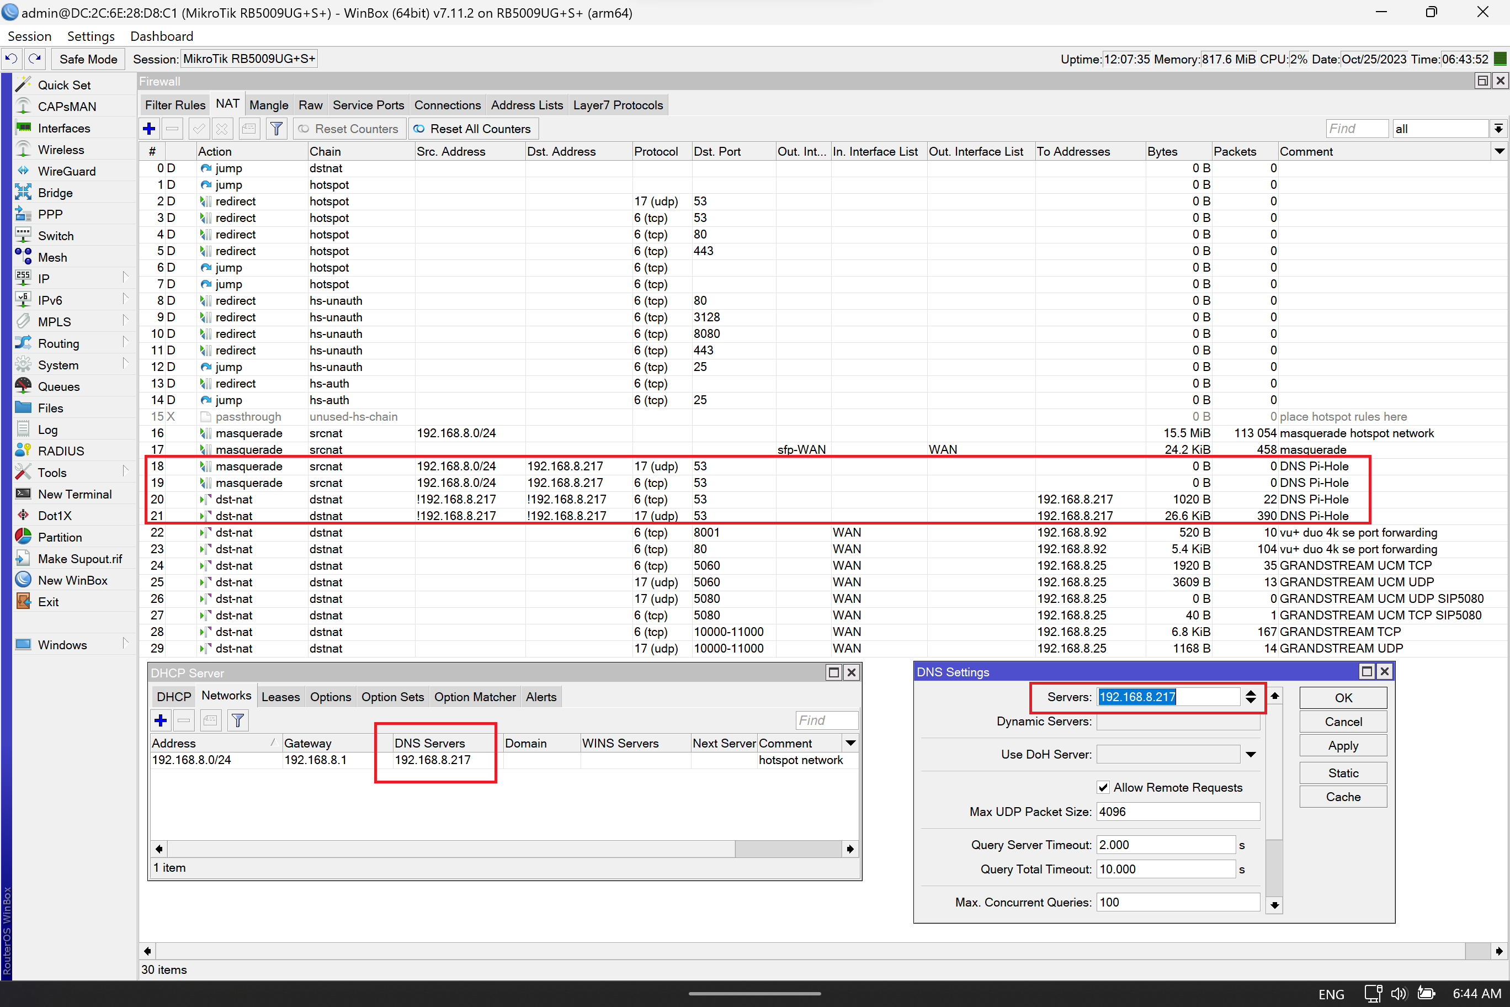Click the Static button in DNS Settings
This screenshot has height=1007, width=1510.
point(1343,772)
